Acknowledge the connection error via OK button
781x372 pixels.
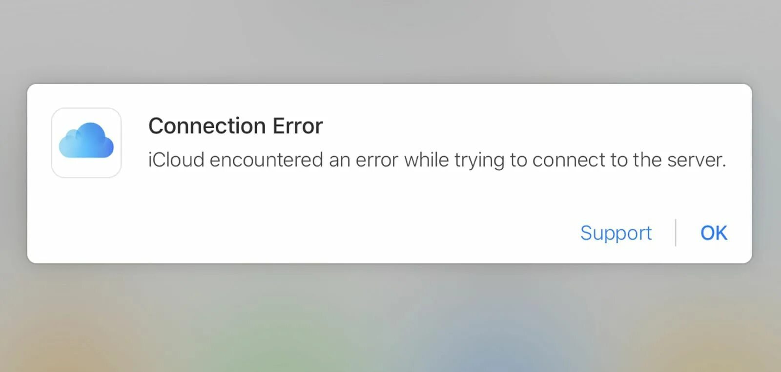coord(714,233)
